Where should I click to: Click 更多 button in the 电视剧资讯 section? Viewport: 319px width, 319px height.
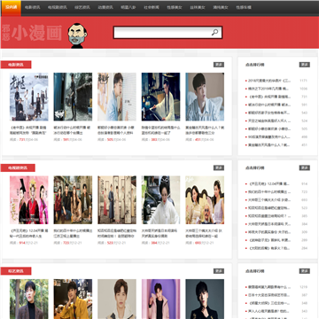[x=219, y=167]
